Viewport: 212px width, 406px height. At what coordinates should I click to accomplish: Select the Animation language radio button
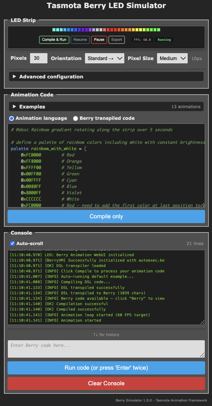[11, 118]
